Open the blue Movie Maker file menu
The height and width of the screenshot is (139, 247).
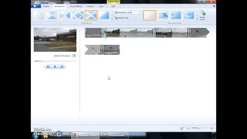[36, 6]
